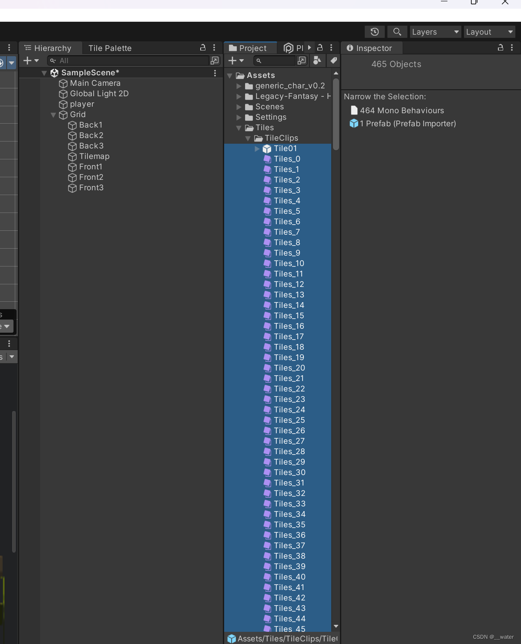The width and height of the screenshot is (521, 644).
Task: Click the Settings folder icon
Action: [249, 118]
